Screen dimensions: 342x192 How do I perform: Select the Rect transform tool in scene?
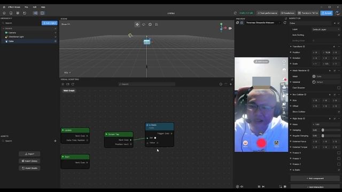[x=157, y=25]
